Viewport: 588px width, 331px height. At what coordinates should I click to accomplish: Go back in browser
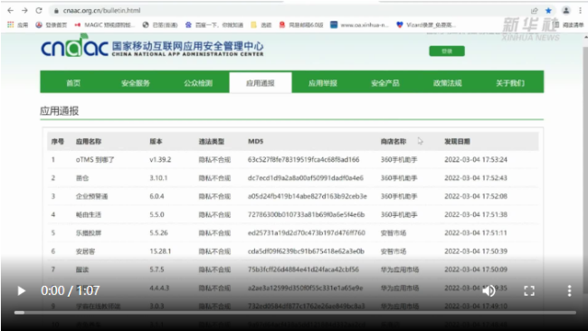11,11
